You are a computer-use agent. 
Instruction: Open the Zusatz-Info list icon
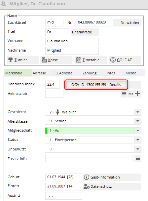[138, 159]
